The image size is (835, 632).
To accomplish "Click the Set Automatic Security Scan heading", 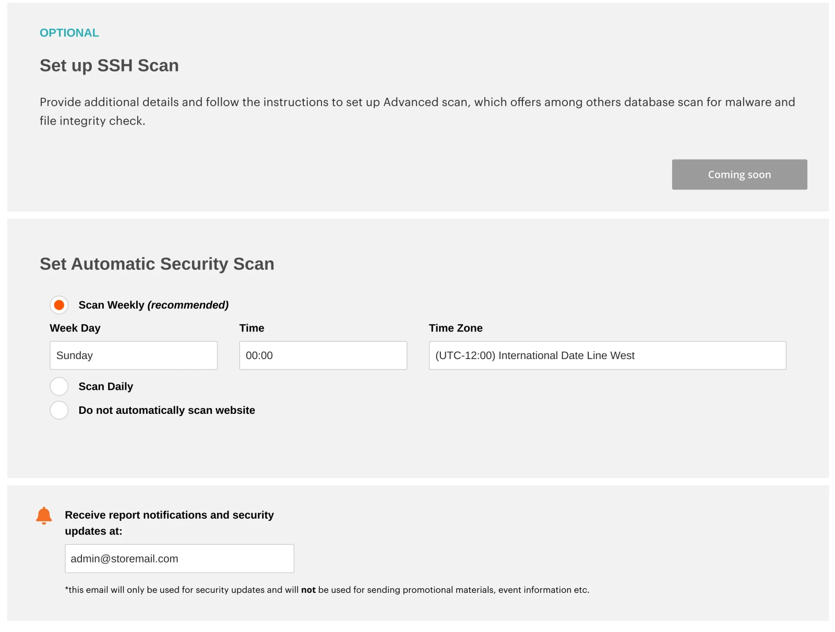I will (157, 264).
